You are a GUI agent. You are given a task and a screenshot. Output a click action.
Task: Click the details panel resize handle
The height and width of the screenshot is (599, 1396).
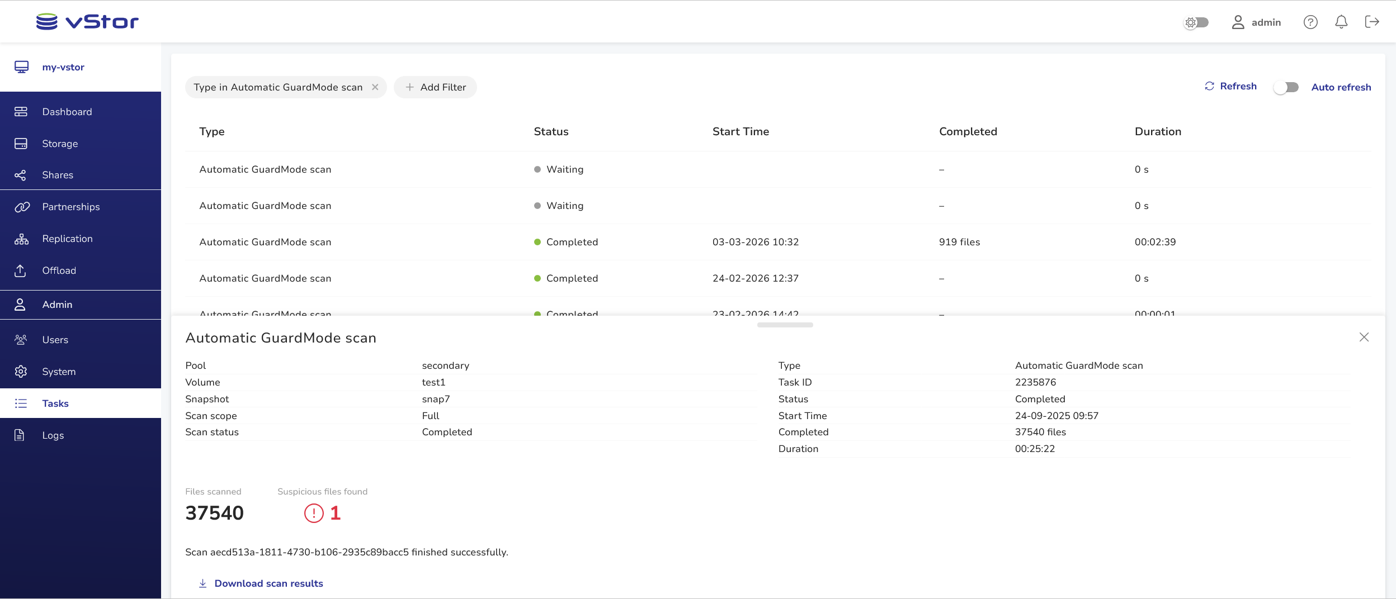pos(785,325)
